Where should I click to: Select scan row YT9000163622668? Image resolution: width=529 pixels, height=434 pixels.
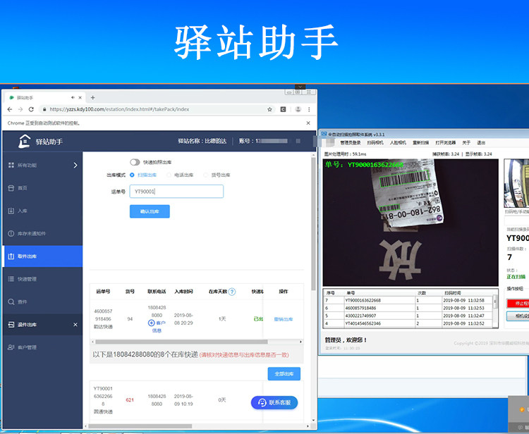408,300
